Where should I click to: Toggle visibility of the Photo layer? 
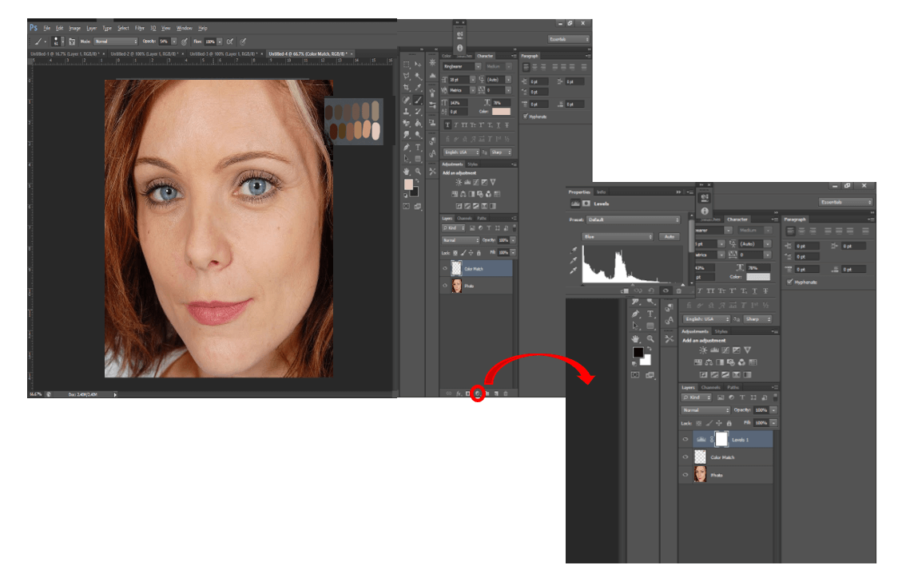[445, 284]
